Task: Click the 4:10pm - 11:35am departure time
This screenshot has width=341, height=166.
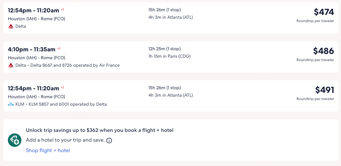Action: (32, 49)
